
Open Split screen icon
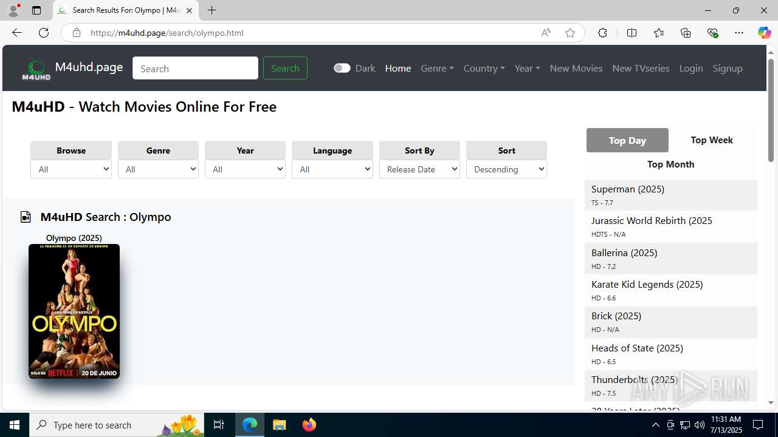pyautogui.click(x=632, y=33)
